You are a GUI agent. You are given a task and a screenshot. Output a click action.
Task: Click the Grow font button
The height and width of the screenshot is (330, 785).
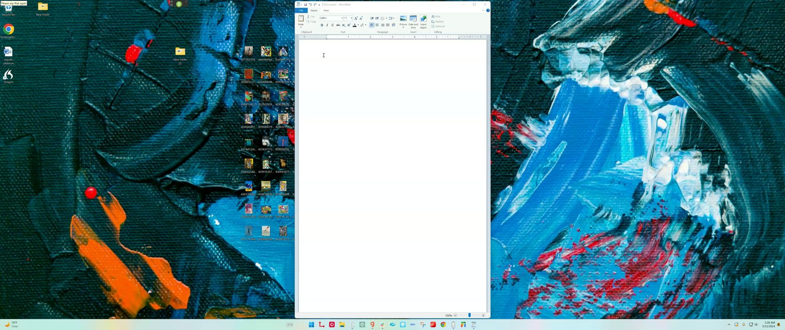tap(356, 18)
